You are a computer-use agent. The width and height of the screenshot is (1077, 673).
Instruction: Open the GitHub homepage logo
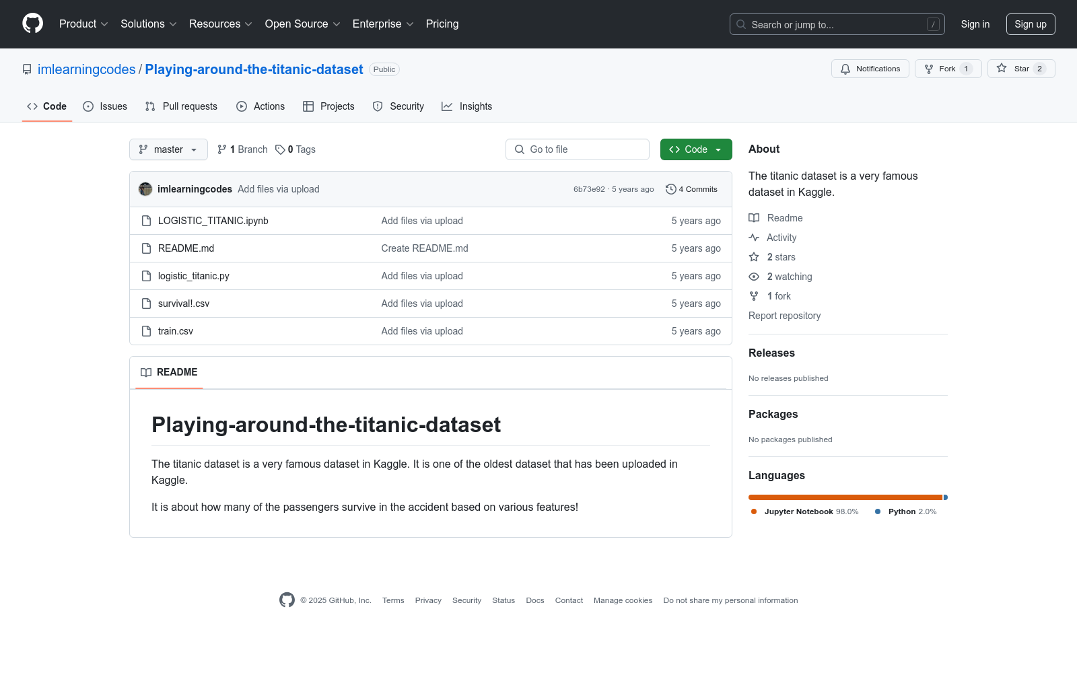coord(32,24)
